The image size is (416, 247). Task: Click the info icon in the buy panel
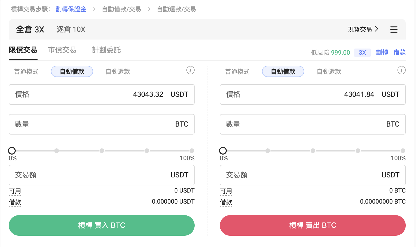191,70
